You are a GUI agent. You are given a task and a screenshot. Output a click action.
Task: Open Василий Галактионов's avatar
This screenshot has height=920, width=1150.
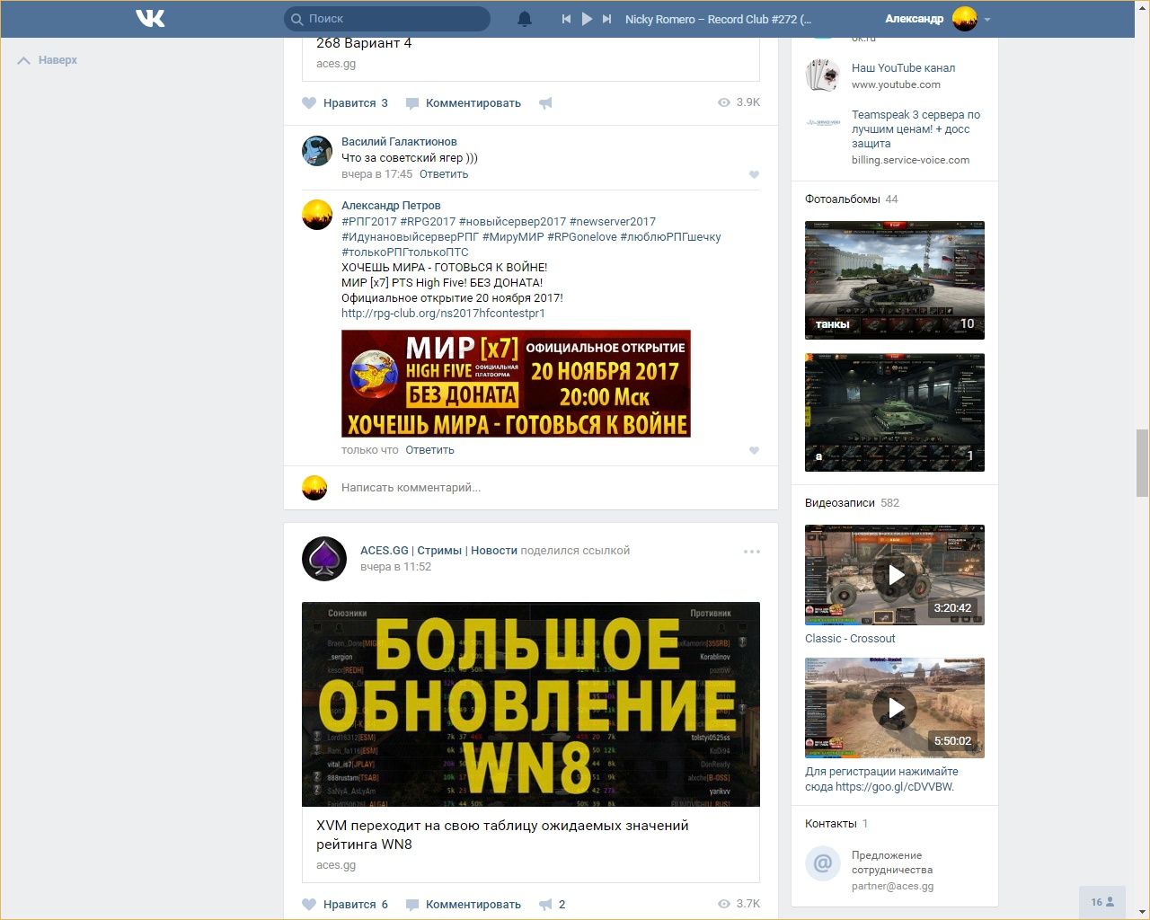point(317,151)
